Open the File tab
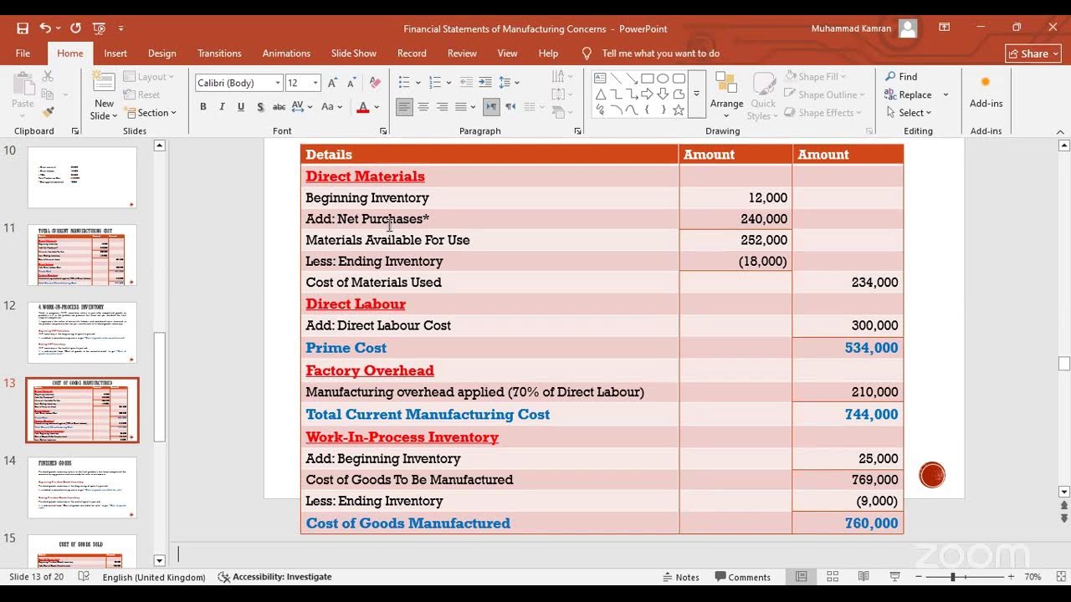 point(23,54)
